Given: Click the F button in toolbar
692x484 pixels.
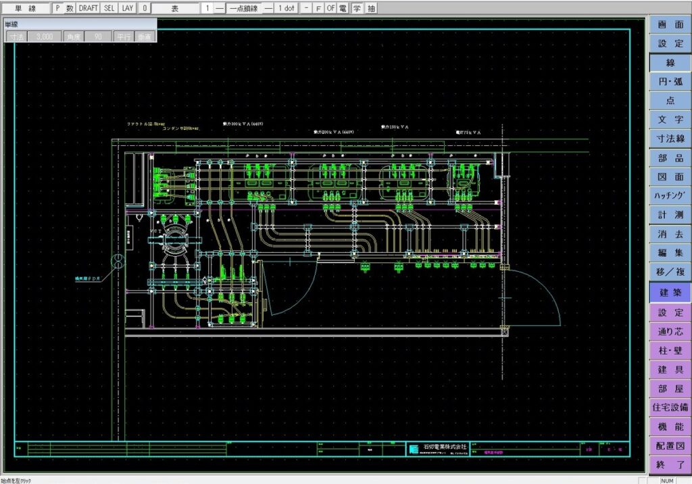Looking at the screenshot, I should (319, 8).
